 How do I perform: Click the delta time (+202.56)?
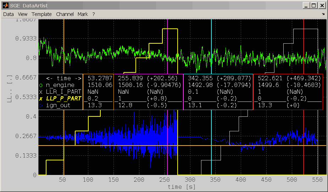coord(162,78)
